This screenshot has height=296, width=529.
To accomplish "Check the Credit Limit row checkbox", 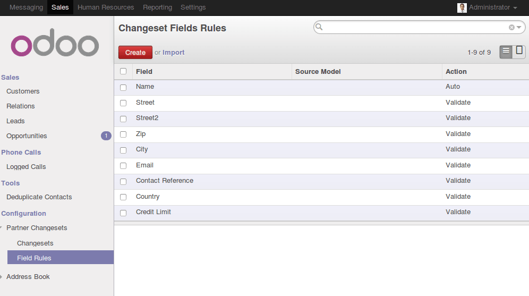I will click(x=123, y=213).
